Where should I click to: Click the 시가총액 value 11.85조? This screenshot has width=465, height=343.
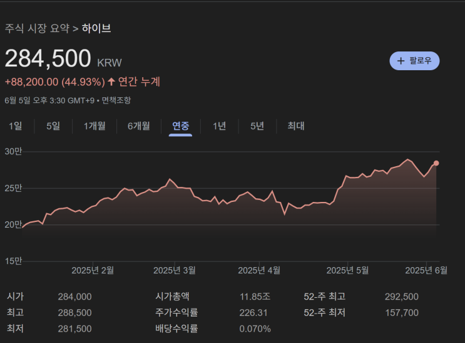255,297
